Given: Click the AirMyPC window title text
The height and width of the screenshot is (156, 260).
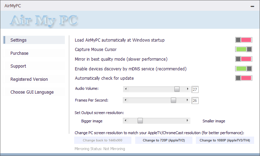Looking at the screenshot, I should (13, 6).
